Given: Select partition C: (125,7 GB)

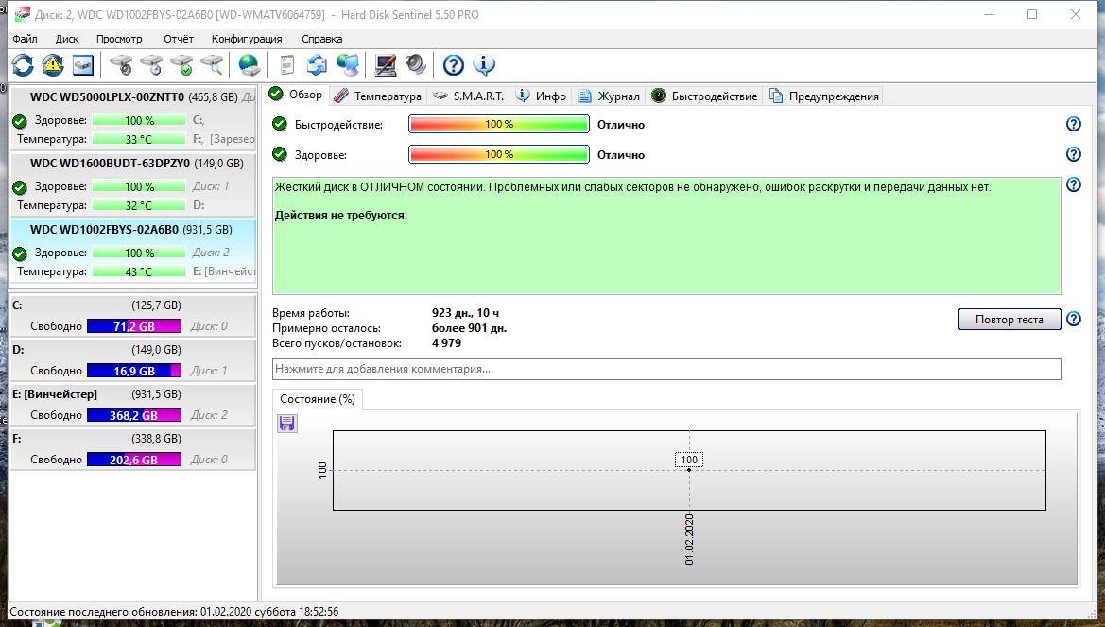Looking at the screenshot, I should click(x=133, y=315).
